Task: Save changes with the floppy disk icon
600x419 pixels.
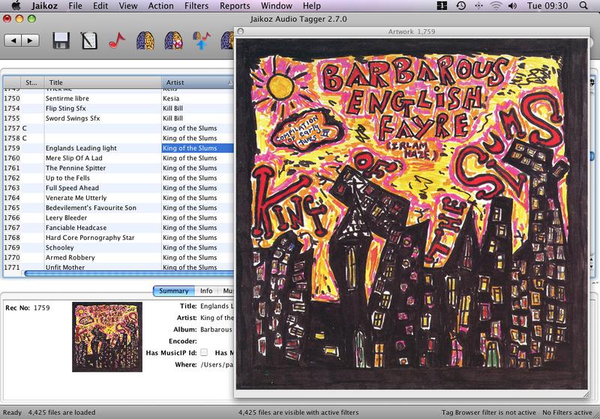Action: (x=61, y=40)
